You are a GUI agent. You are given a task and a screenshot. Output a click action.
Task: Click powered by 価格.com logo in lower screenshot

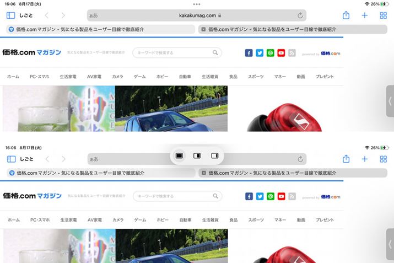click(321, 197)
